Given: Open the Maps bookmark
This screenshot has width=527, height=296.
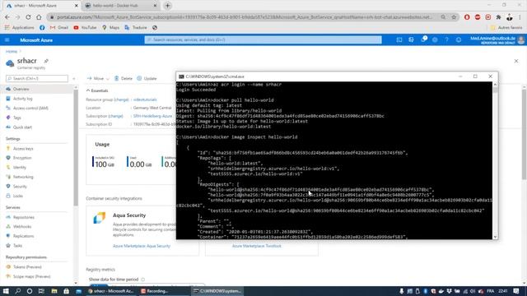Looking at the screenshot, I should pos(110,27).
